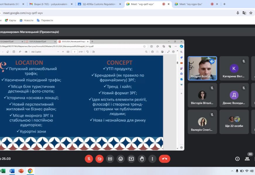Unmute the microphone in Meet
Viewport: 255px width, 175px height.
pos(89,159)
